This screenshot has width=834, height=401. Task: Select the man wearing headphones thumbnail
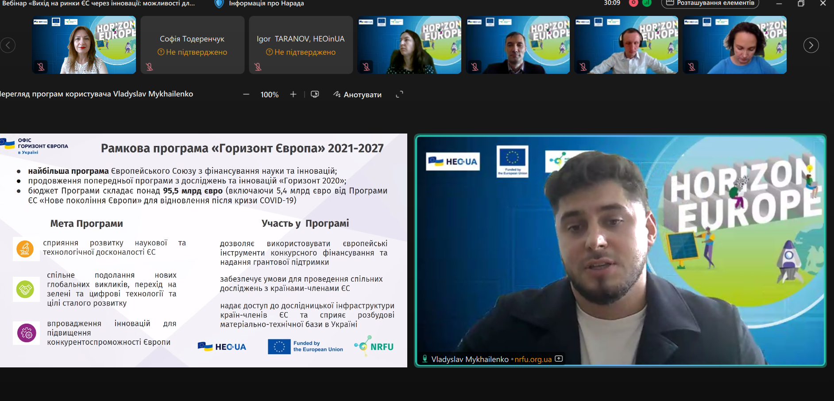[x=626, y=45]
